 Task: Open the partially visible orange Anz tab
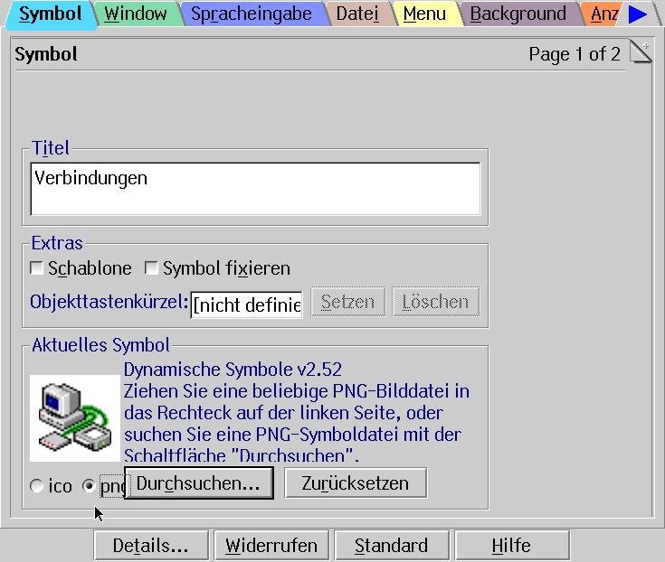(x=603, y=14)
